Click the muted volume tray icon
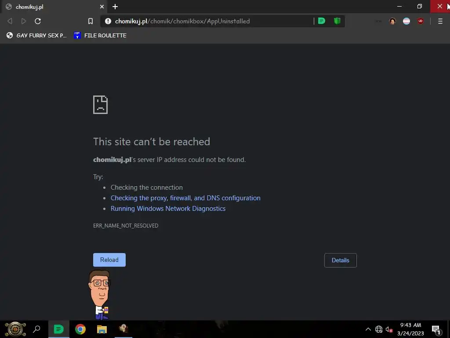The width and height of the screenshot is (450, 338). [389, 329]
